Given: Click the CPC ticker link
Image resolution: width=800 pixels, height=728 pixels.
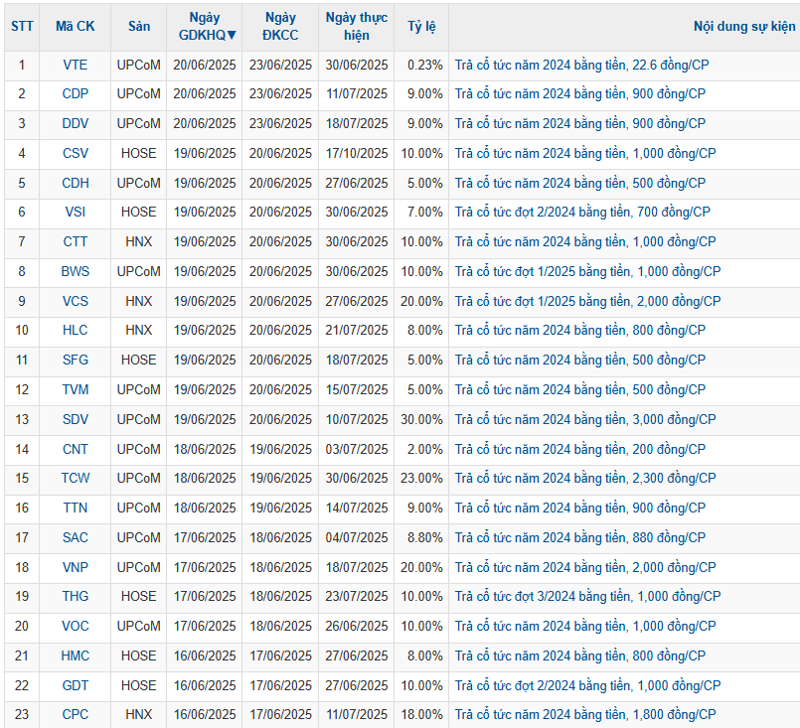Looking at the screenshot, I should click(75, 714).
